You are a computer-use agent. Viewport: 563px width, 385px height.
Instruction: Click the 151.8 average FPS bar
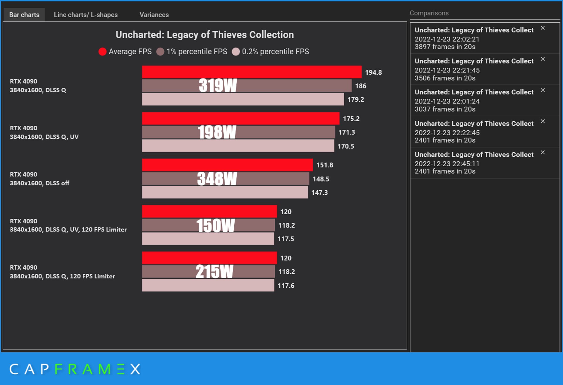(227, 165)
